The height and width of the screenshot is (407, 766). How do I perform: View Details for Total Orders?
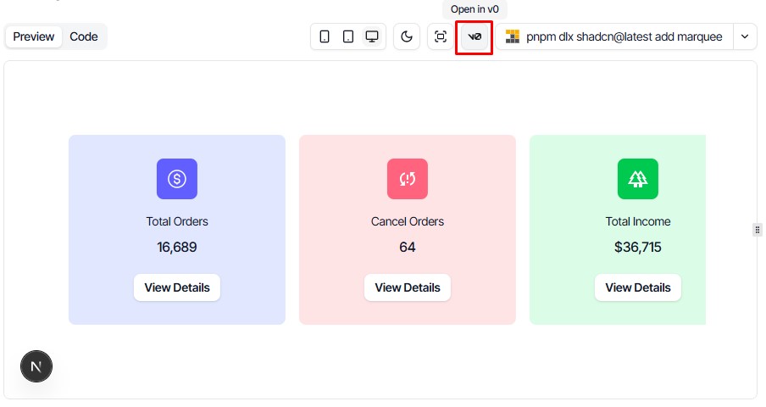177,287
